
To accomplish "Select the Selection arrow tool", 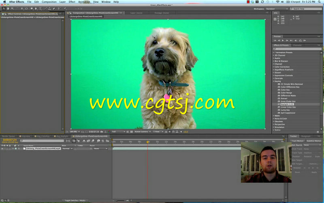I will pyautogui.click(x=4, y=9).
